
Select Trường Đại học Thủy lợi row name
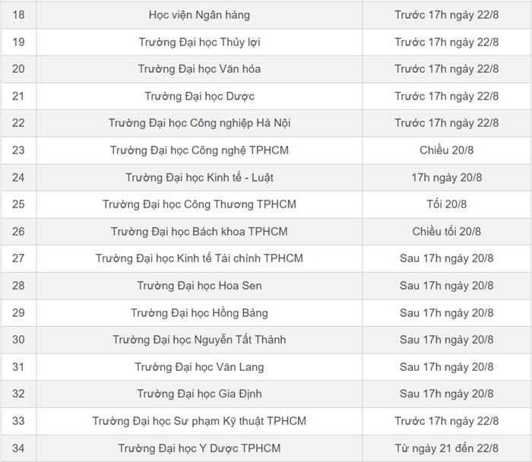click(199, 42)
